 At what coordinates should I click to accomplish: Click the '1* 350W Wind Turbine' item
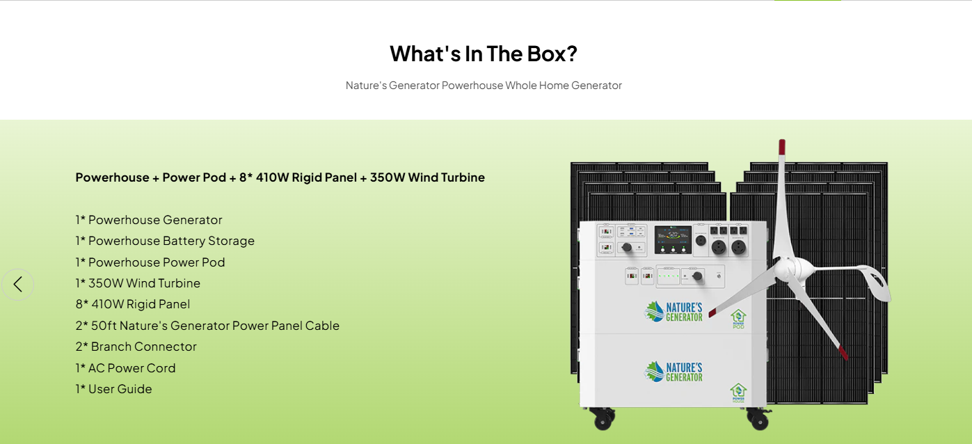(x=138, y=283)
